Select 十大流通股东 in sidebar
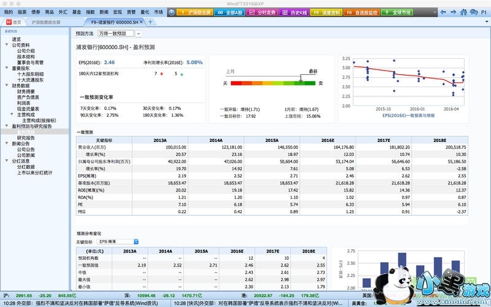 click(x=30, y=80)
